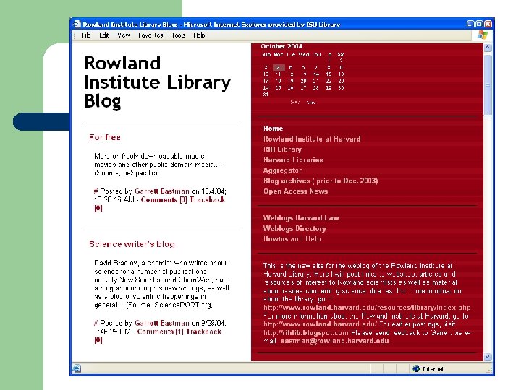Click the Internet zone label in status bar
The width and height of the screenshot is (521, 390).
pyautogui.click(x=433, y=369)
